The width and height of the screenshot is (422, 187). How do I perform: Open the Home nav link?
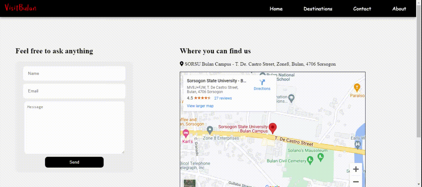[x=276, y=9]
